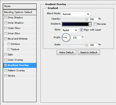
Task: Click the Scale value field showing 150
Action: [93, 45]
